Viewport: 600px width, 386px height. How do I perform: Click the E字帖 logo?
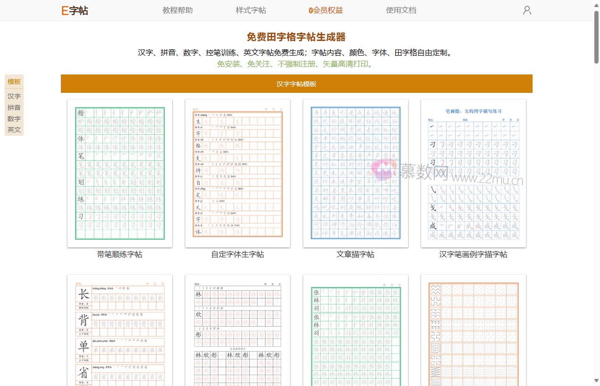(x=75, y=9)
